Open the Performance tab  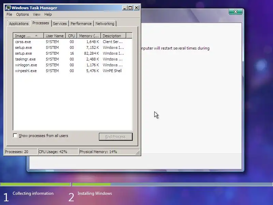pos(81,24)
